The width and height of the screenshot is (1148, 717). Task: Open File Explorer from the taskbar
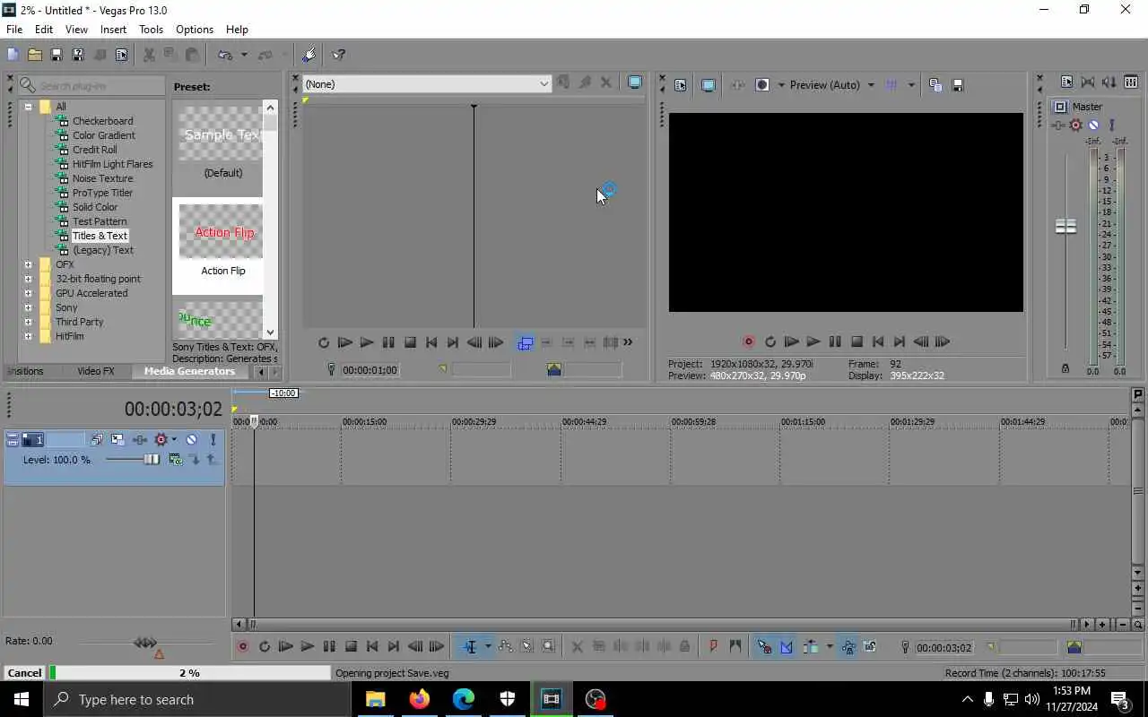tap(376, 699)
